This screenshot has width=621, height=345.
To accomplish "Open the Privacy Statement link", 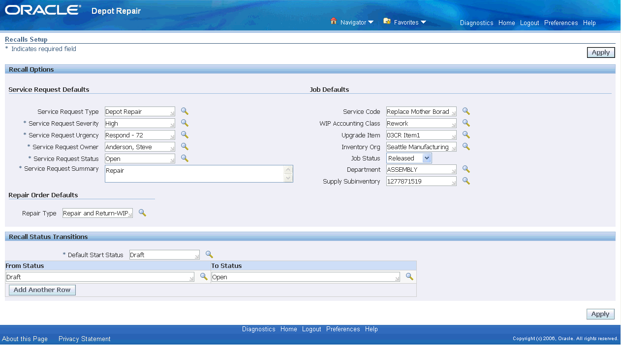I will [x=85, y=339].
